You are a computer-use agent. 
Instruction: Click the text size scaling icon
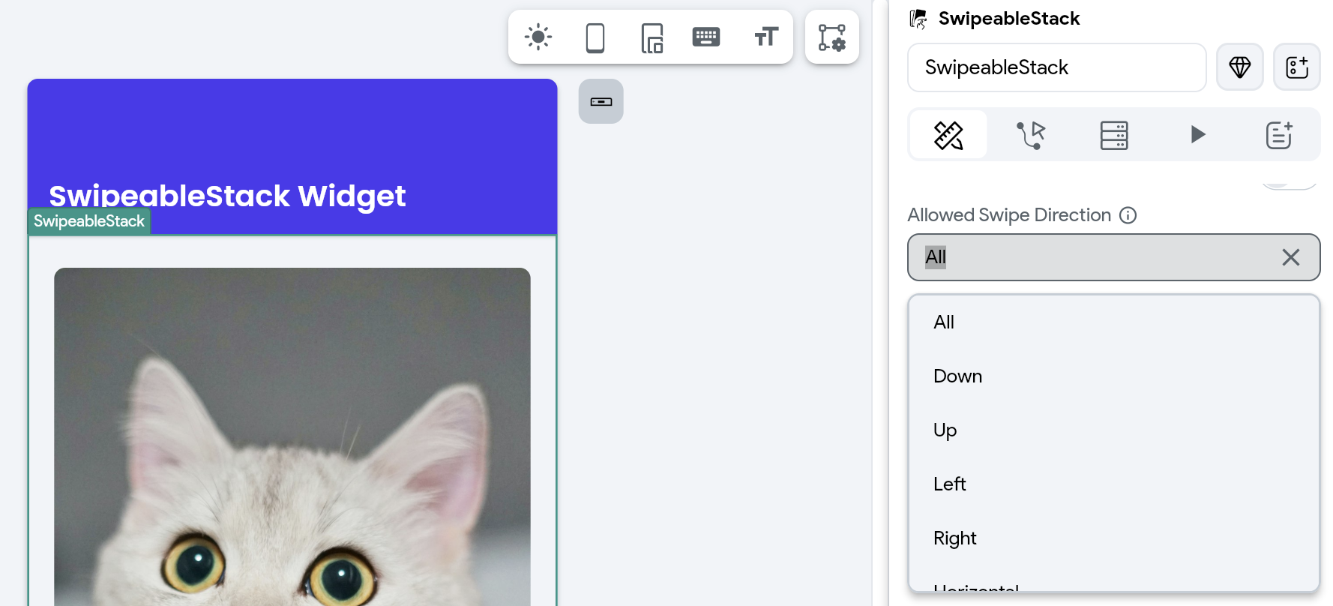coord(765,37)
